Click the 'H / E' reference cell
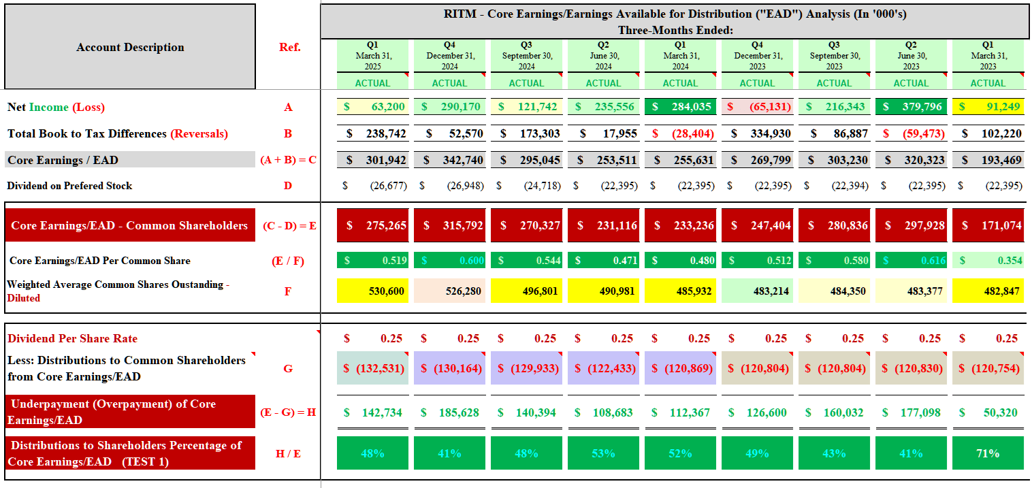The width and height of the screenshot is (1032, 488). (289, 453)
